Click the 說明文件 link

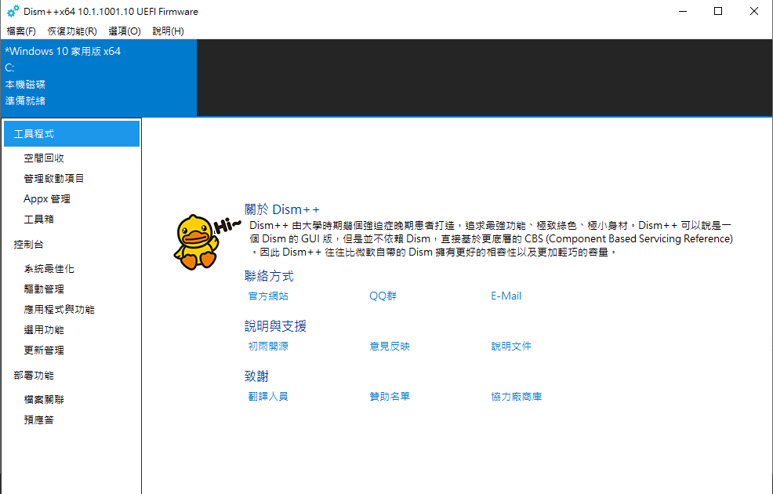(x=511, y=346)
